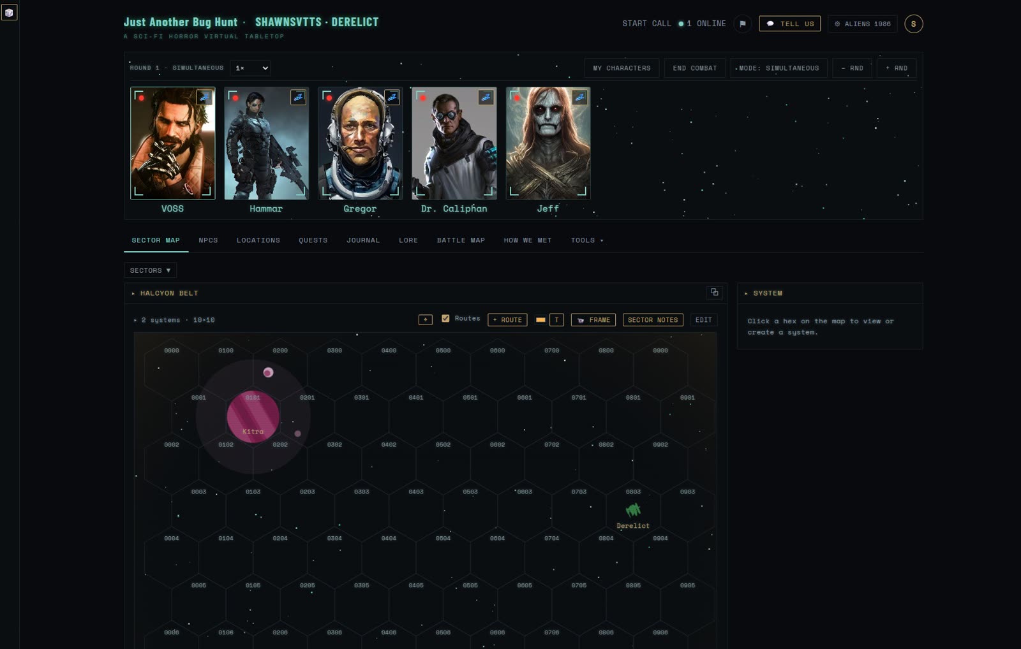Click the Frame button
Screen dimensions: 1021x649
593,319
